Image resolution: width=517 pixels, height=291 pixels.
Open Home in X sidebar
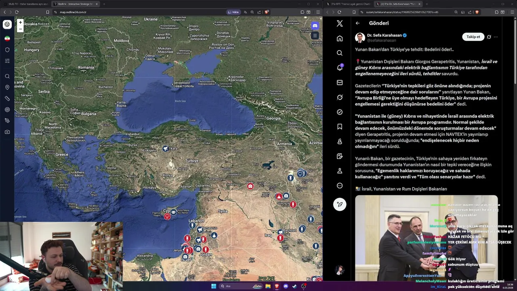(340, 38)
